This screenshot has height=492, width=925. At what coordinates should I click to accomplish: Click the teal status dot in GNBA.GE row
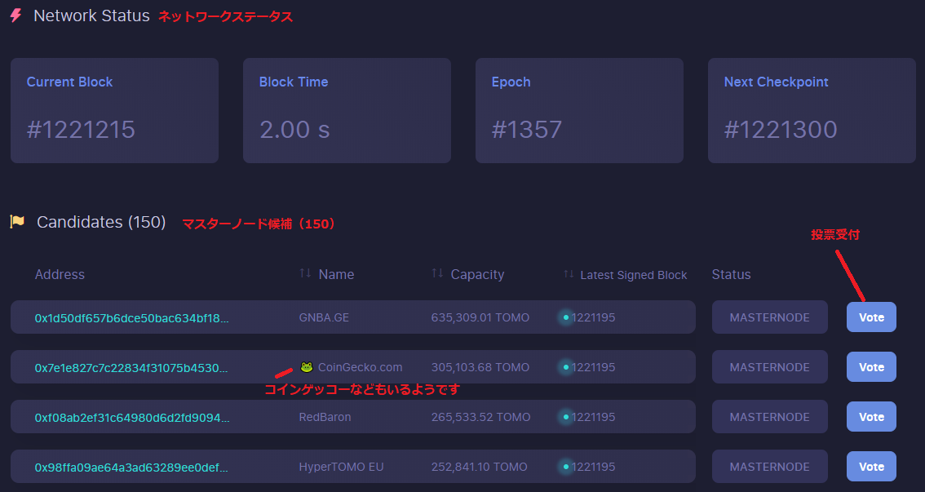[x=564, y=317]
